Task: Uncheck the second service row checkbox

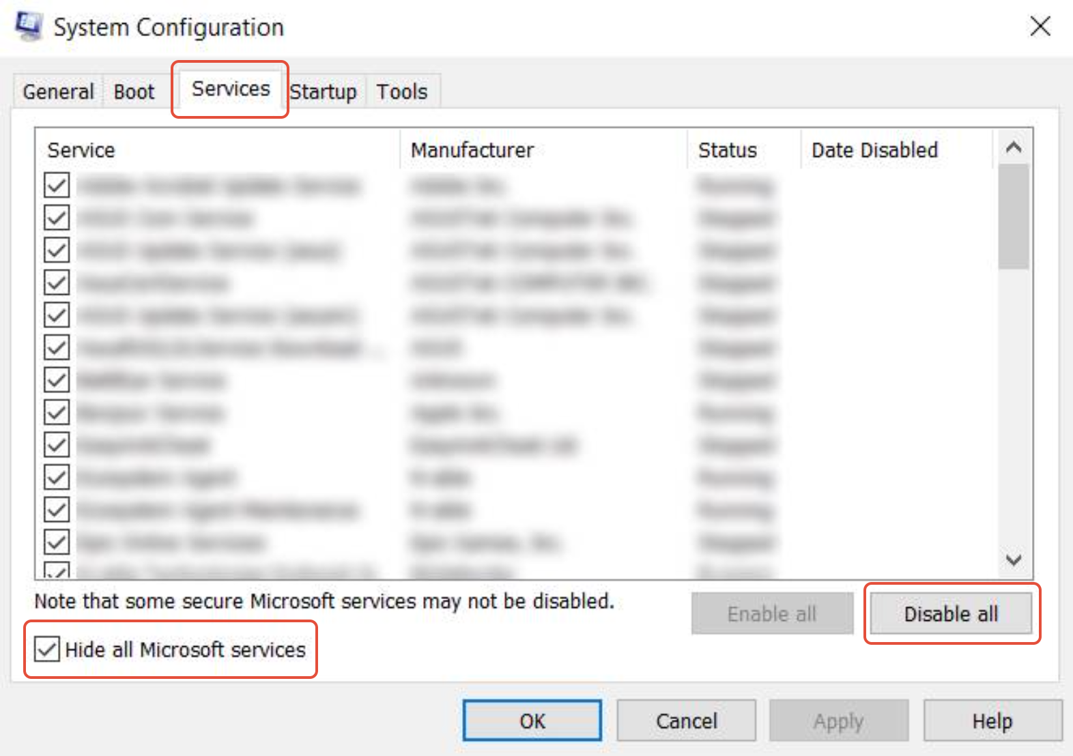Action: pyautogui.click(x=57, y=218)
